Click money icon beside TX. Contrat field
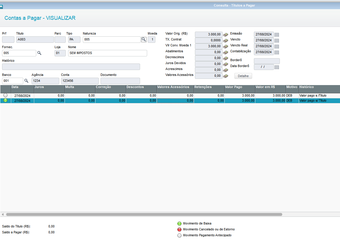 point(226,40)
